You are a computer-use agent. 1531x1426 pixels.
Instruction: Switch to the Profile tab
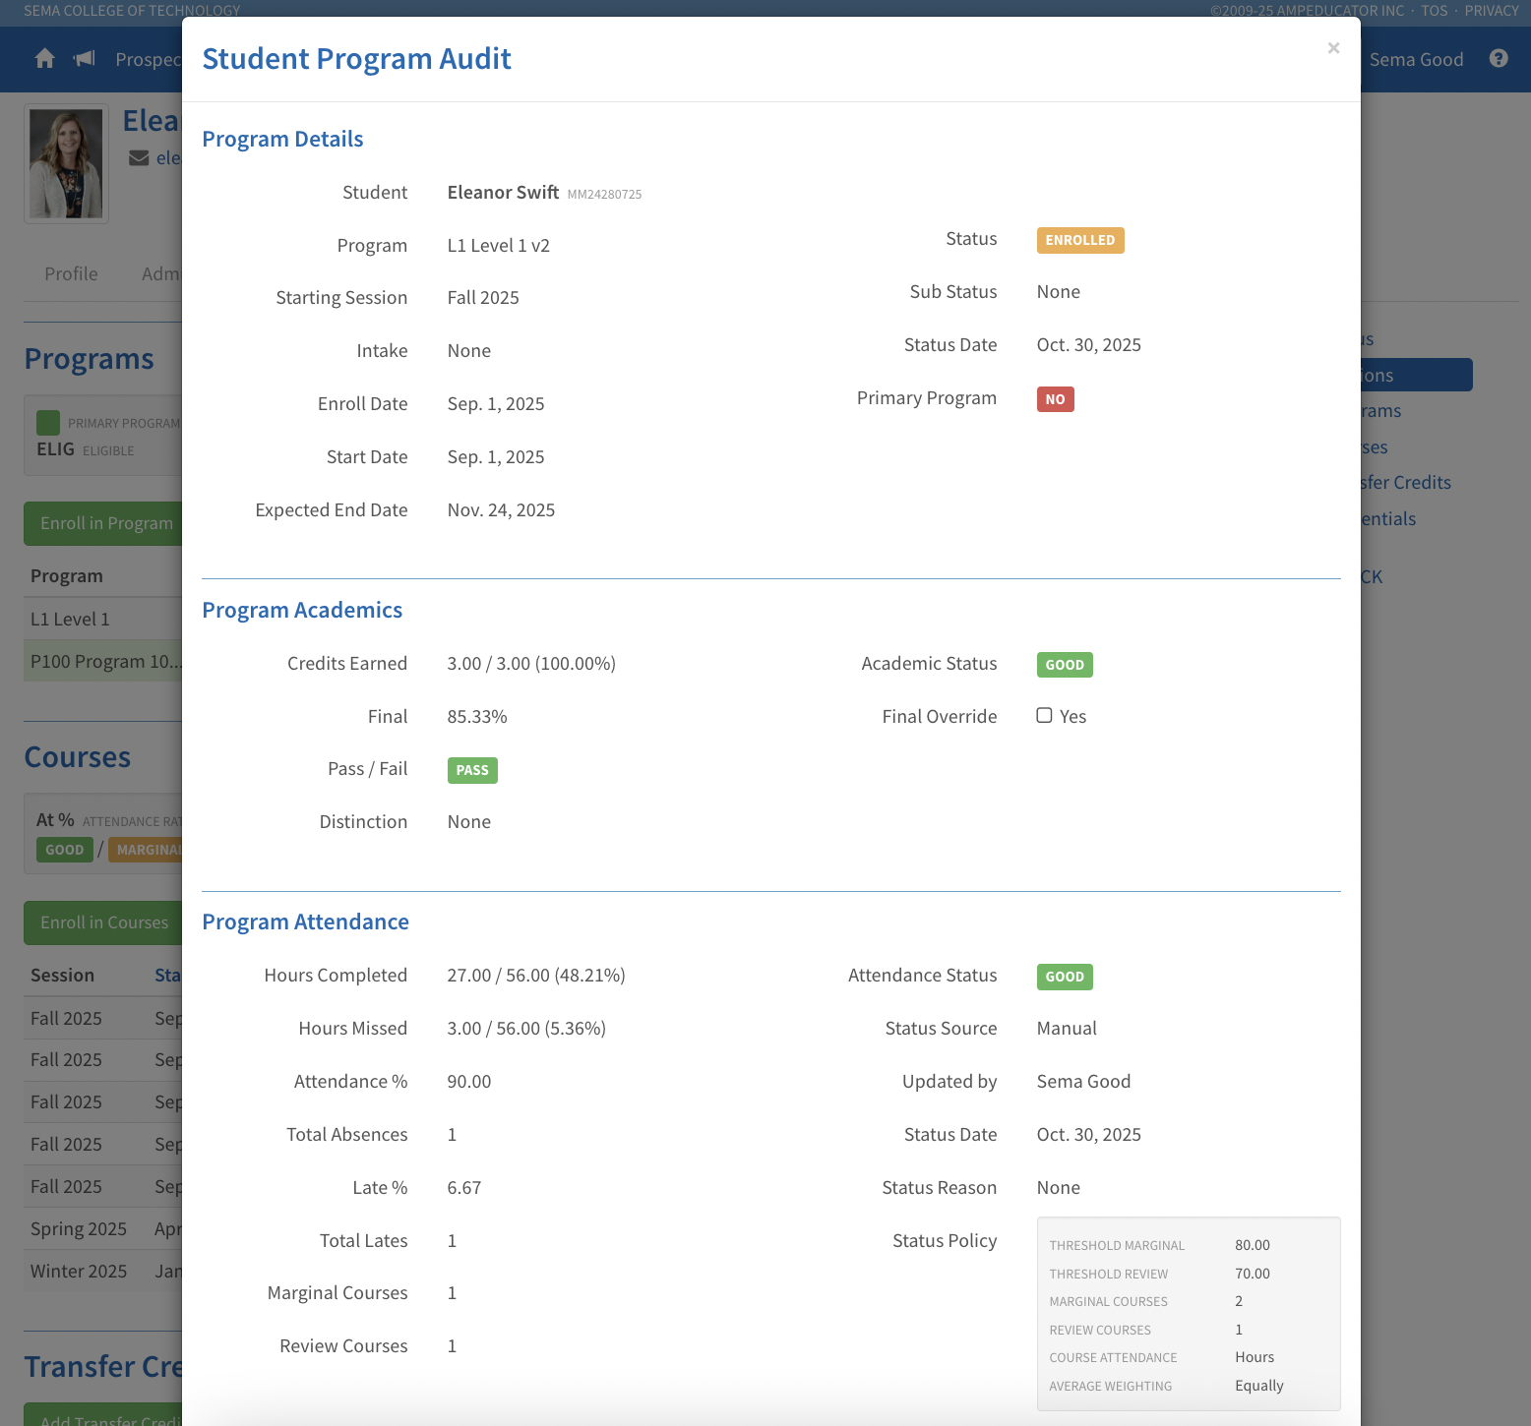[71, 274]
